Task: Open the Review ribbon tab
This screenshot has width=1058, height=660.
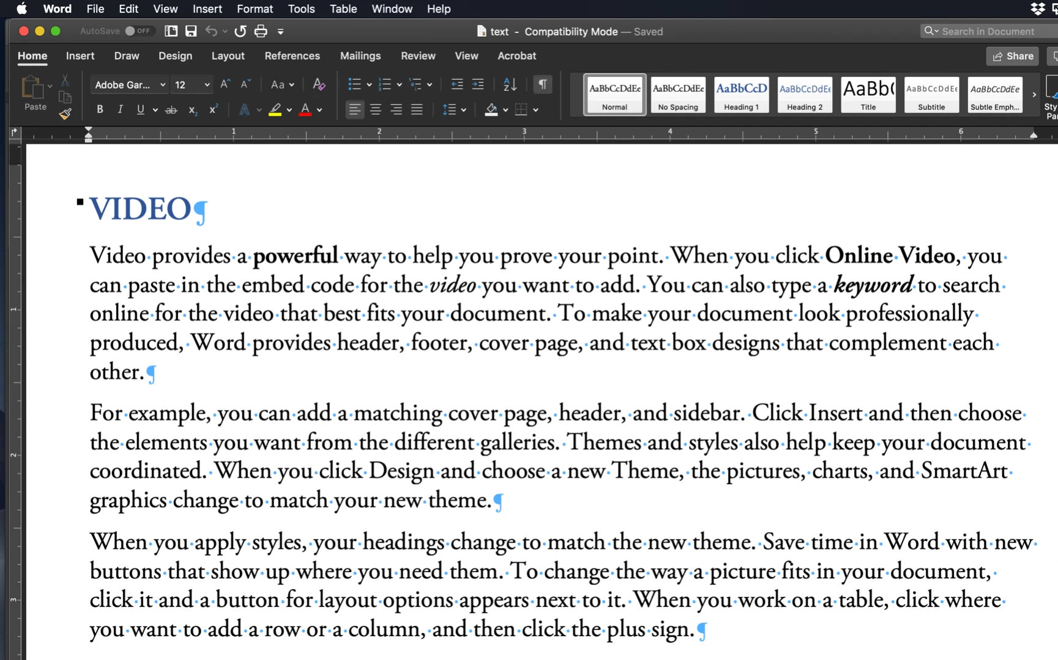Action: pos(418,56)
